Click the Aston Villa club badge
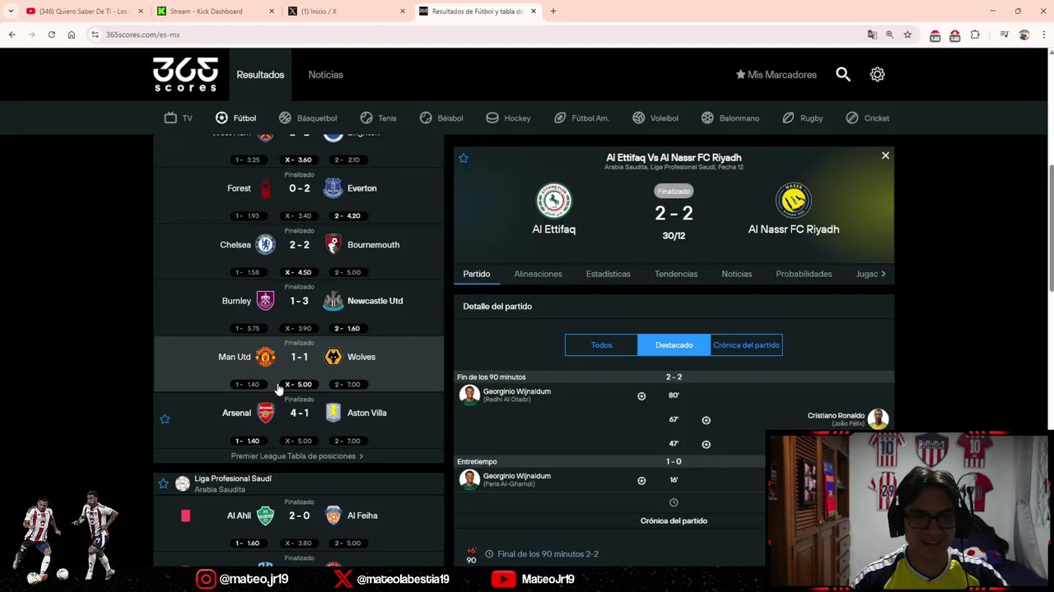This screenshot has height=592, width=1054. click(x=333, y=413)
